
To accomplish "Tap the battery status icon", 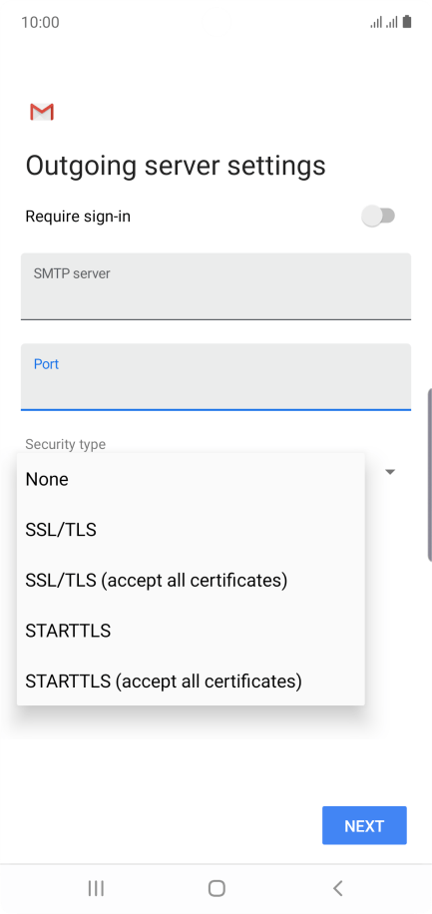I will (407, 22).
